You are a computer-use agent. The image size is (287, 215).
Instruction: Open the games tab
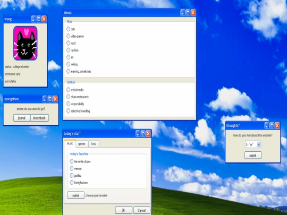pos(82,144)
